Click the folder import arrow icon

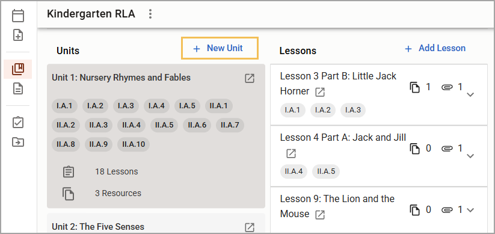(18, 142)
